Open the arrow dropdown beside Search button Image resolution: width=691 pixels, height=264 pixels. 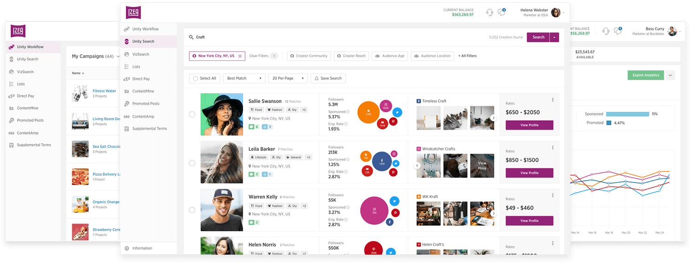coord(554,37)
